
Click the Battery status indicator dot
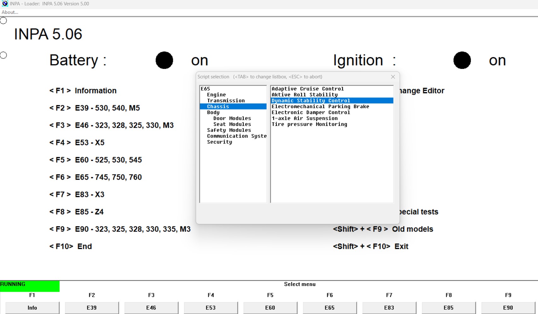(164, 60)
